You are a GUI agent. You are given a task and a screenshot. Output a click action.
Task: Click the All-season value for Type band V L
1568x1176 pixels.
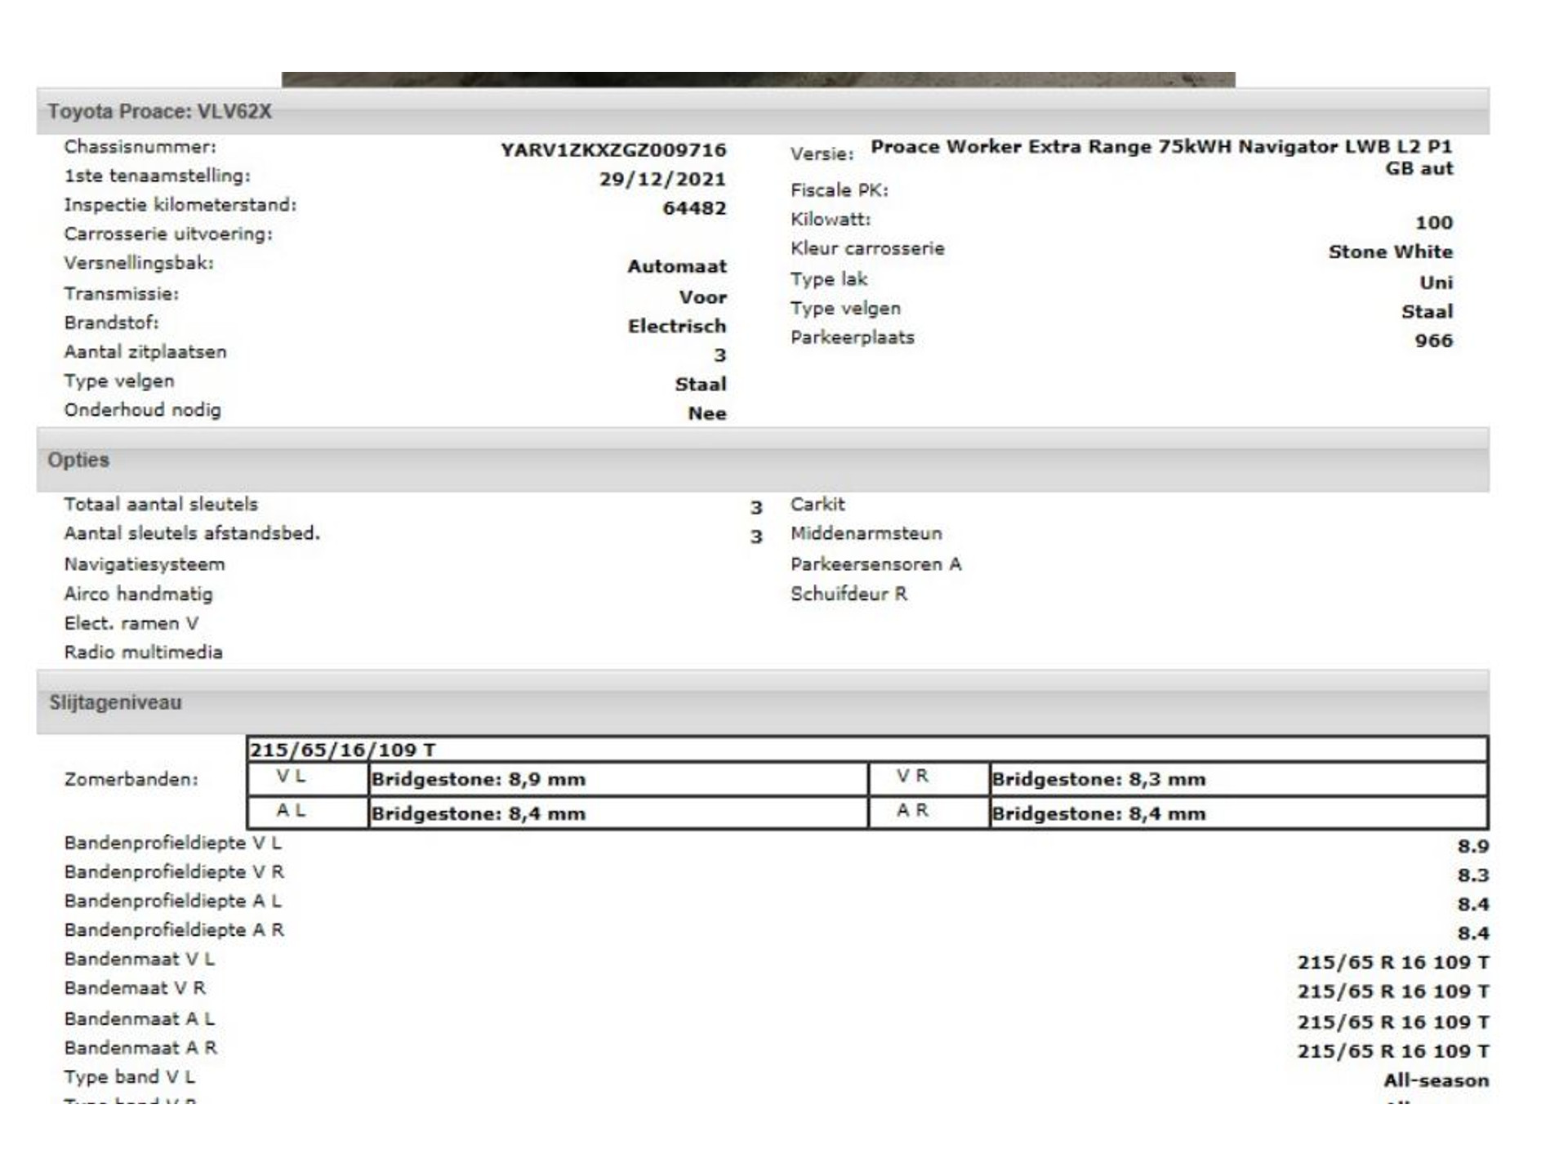pos(1437,1080)
